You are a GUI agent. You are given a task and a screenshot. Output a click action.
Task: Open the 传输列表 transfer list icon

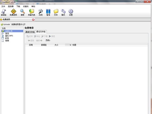pos(32,13)
